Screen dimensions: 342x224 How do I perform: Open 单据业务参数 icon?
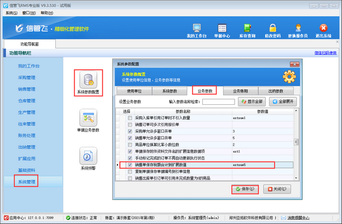(88, 118)
